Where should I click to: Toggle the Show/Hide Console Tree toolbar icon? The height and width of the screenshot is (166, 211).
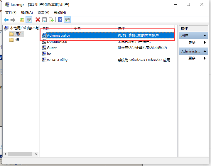[x=29, y=20]
